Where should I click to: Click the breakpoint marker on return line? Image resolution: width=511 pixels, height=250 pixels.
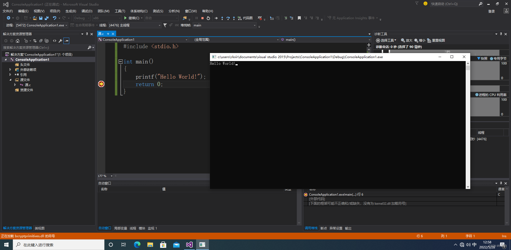click(x=101, y=84)
